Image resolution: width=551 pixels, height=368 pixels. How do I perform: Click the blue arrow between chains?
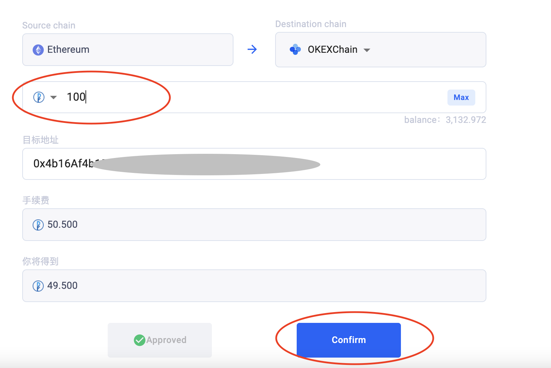pyautogui.click(x=252, y=49)
